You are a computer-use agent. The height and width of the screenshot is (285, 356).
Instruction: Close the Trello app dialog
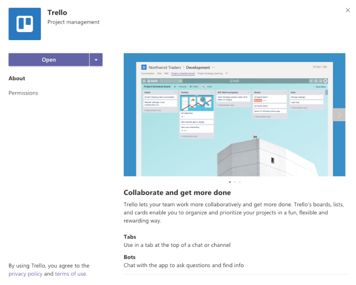(348, 10)
